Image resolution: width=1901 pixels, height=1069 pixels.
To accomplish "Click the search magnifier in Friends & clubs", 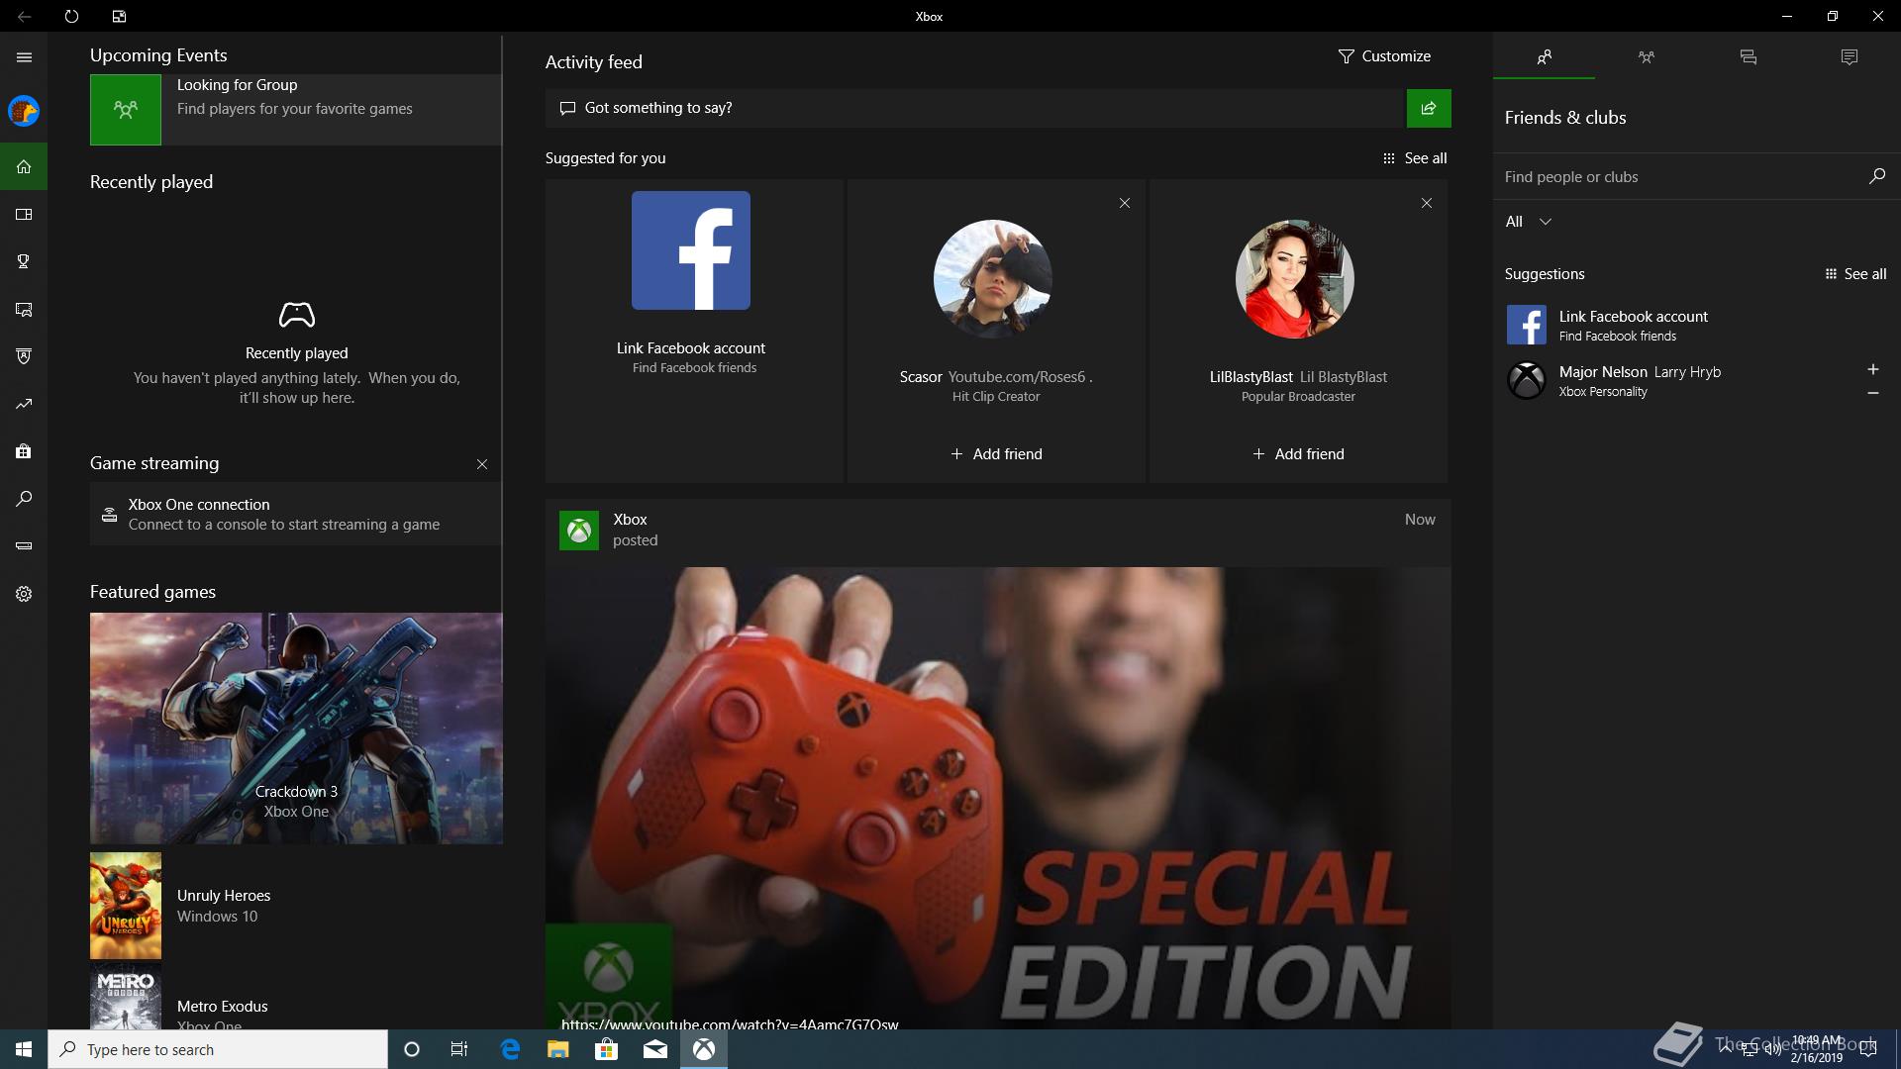I will (1876, 176).
